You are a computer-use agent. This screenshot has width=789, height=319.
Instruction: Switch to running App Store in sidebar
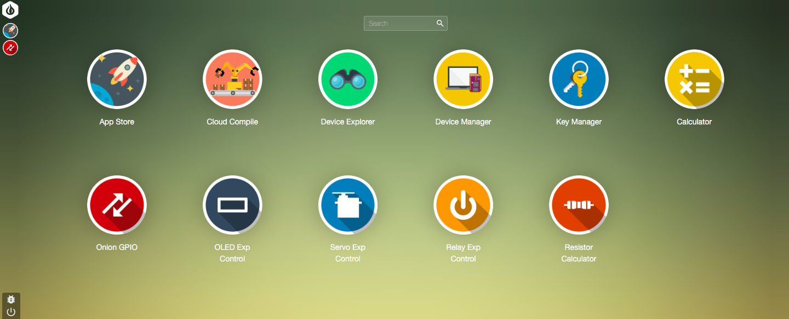point(10,31)
